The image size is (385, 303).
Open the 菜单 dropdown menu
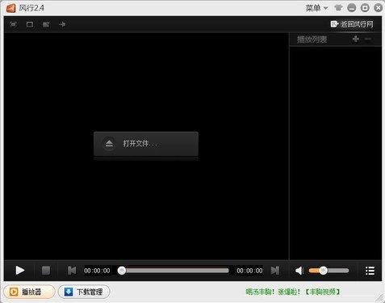point(316,8)
